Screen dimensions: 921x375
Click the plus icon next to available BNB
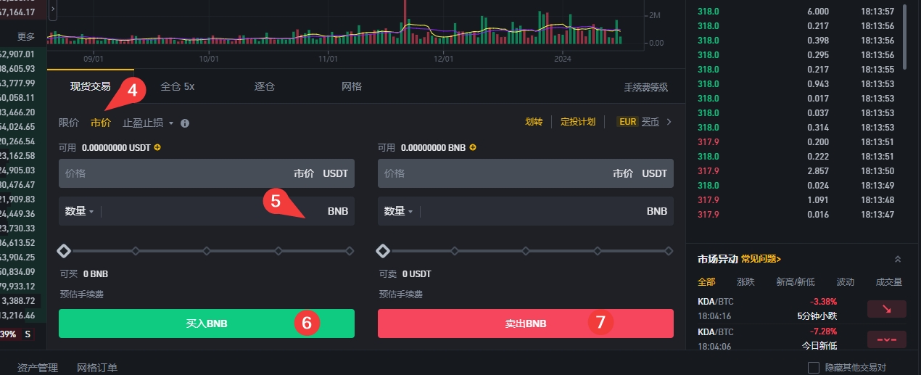pos(473,147)
